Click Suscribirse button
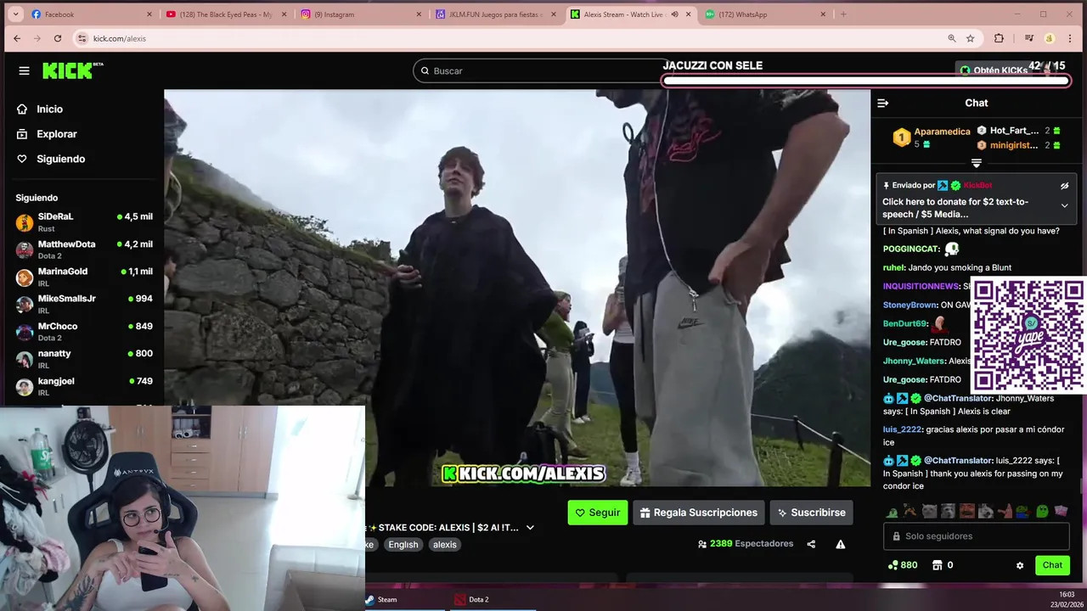This screenshot has width=1087, height=611. pyautogui.click(x=811, y=513)
